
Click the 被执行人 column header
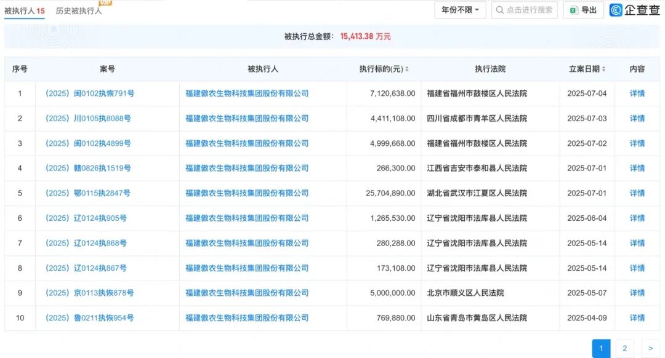(262, 69)
